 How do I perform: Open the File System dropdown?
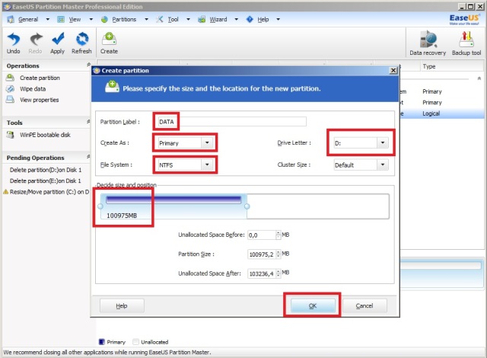point(207,165)
